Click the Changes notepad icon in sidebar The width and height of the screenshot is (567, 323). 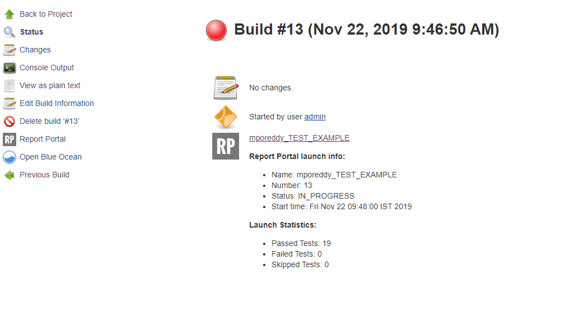click(9, 49)
